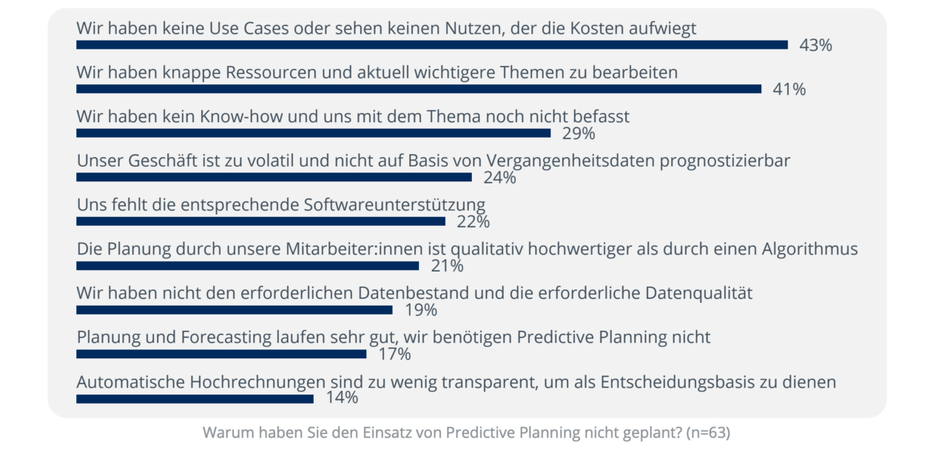Screen dimensions: 947x453
Task: Select the 'Unser Geschäft ist zu volatil' label
Action: click(433, 161)
